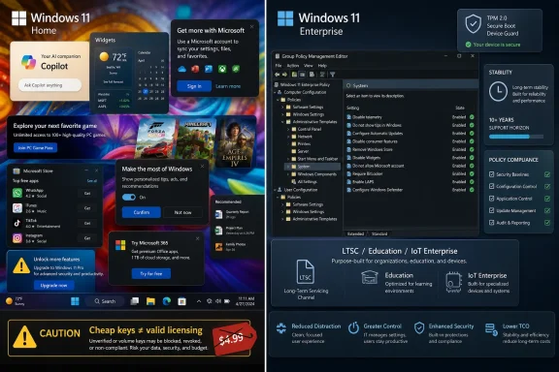Click the Filter funnel icon in Group Policy toolbar
Viewport: 559px width, 372px height.
pyautogui.click(x=332, y=75)
